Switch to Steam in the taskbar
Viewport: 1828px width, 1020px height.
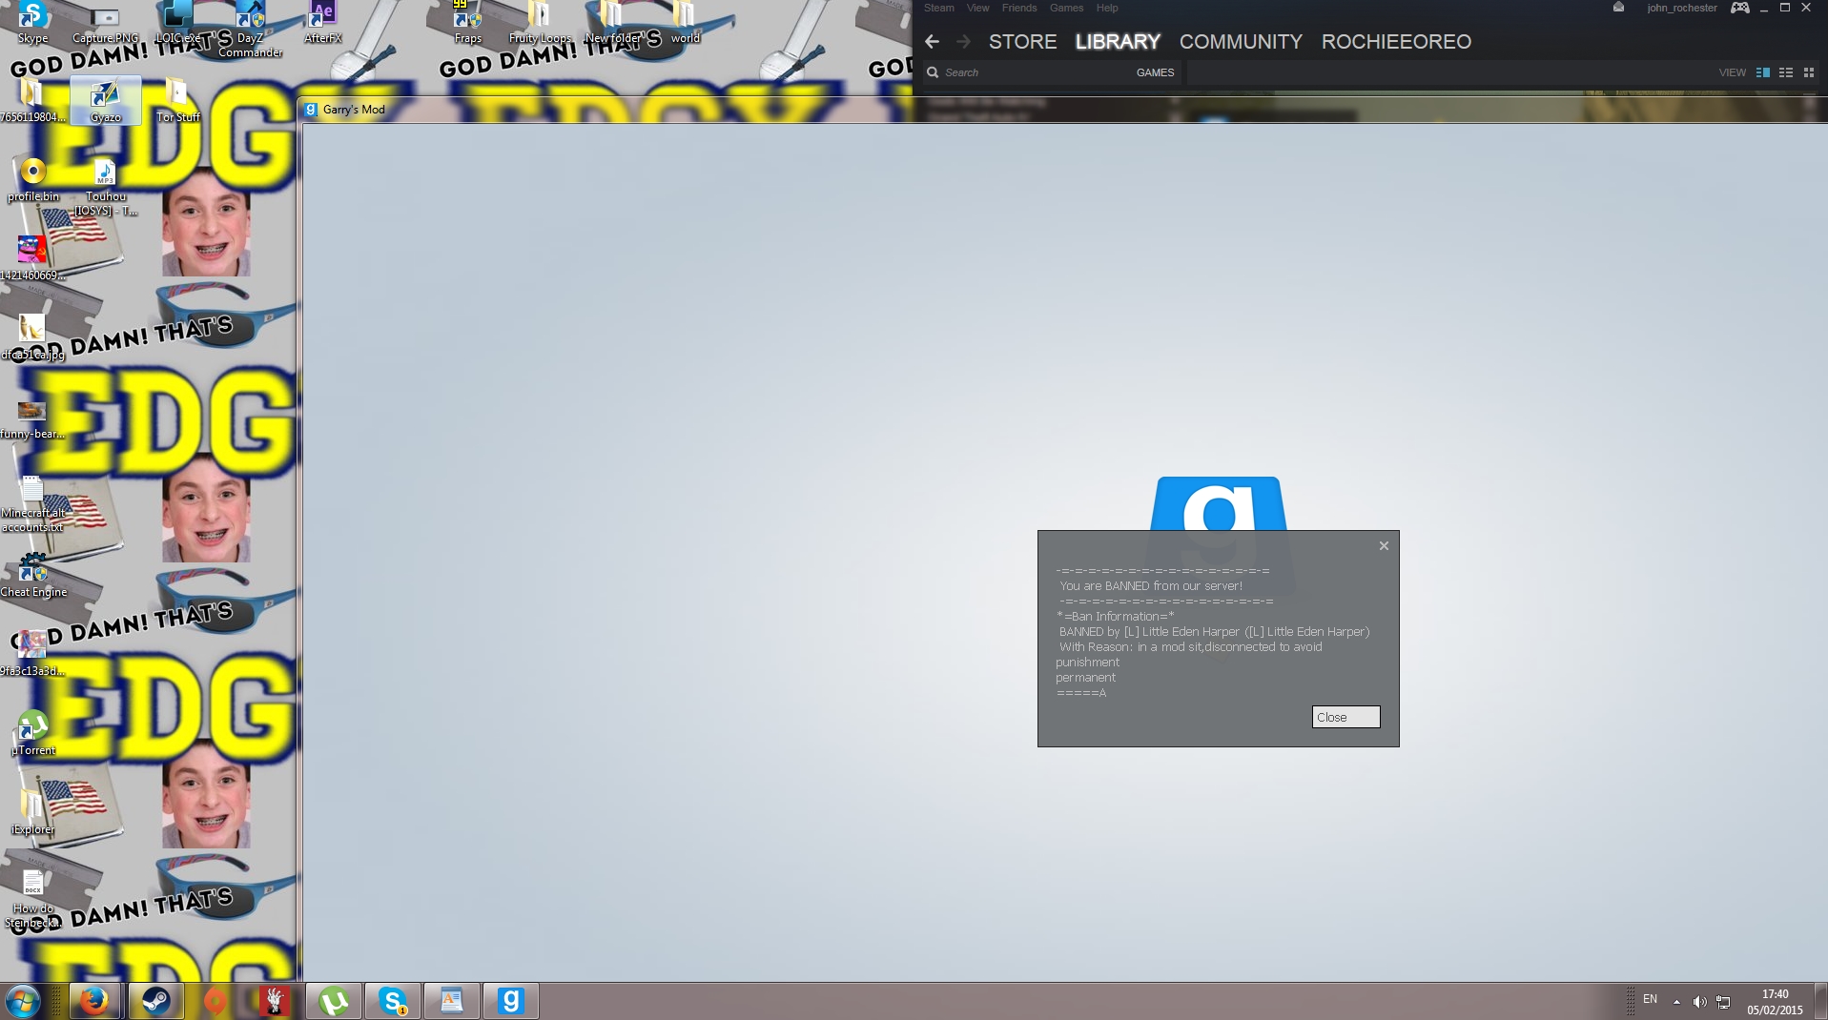[155, 1002]
